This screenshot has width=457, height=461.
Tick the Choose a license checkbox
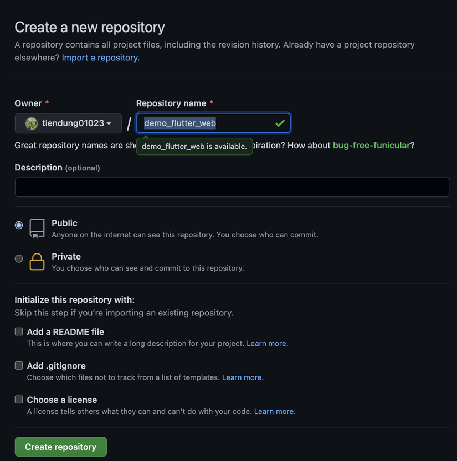[19, 399]
